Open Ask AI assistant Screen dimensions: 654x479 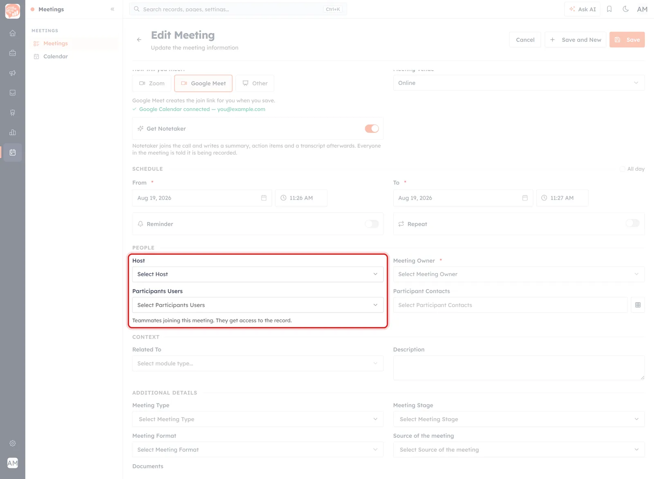(582, 9)
